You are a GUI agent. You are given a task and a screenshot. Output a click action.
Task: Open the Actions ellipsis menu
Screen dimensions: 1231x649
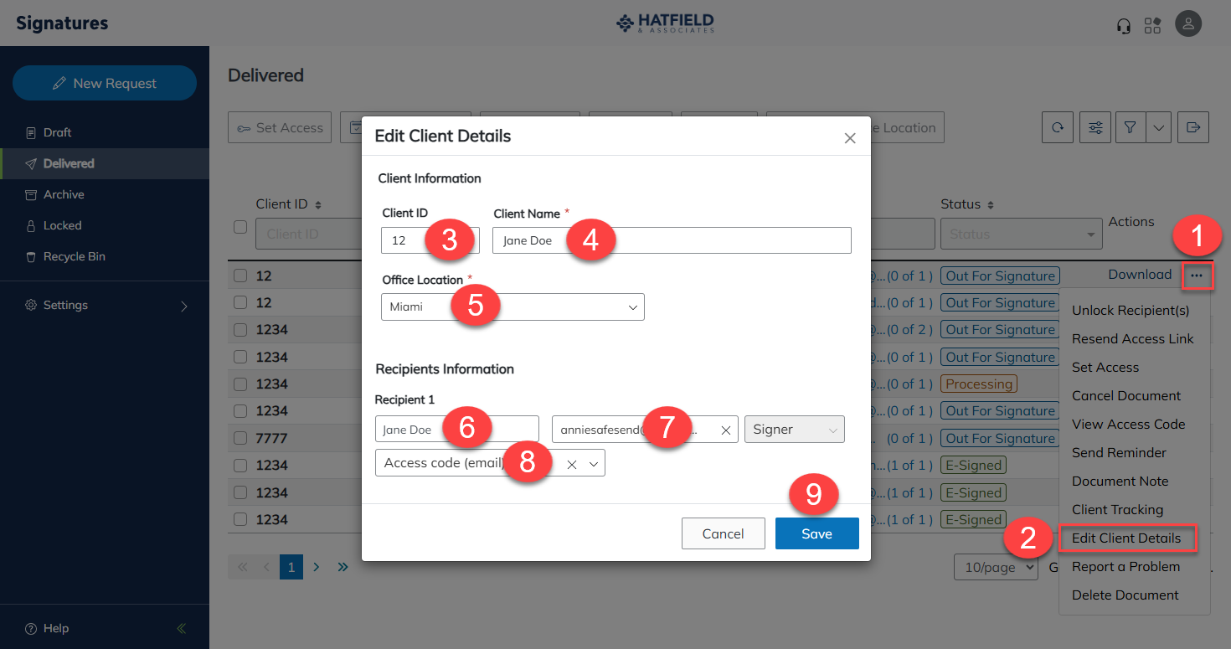click(1198, 276)
